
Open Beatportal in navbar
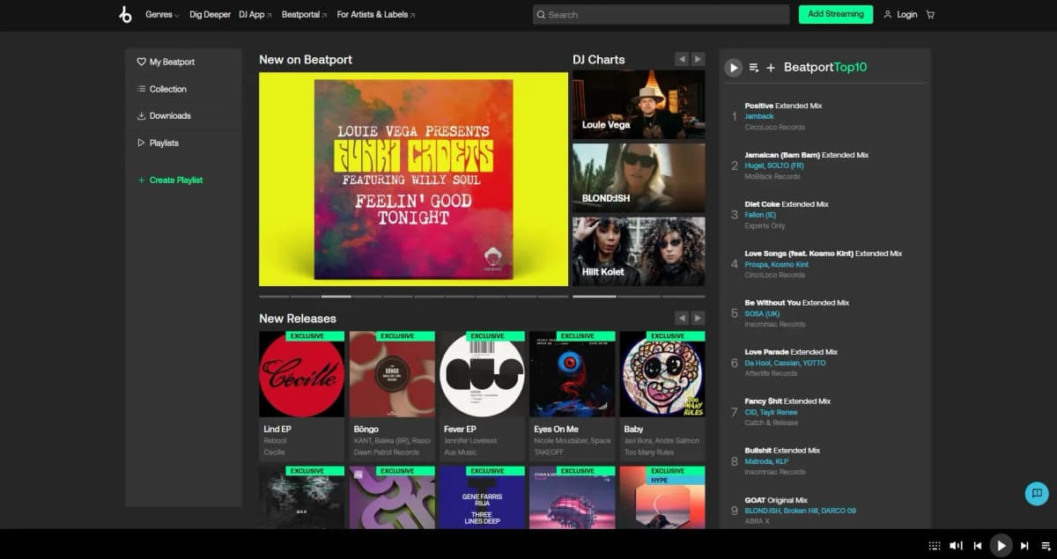pos(305,14)
